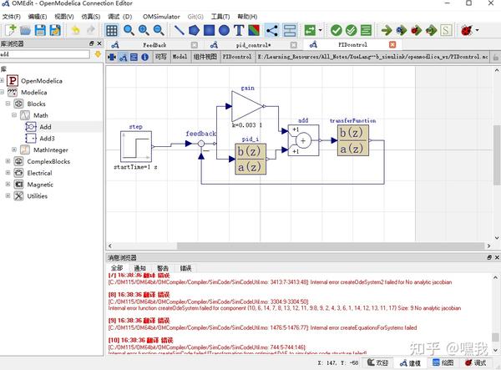Expand the ComplexBlocks tree node
501x370 pixels.
[x=8, y=161]
